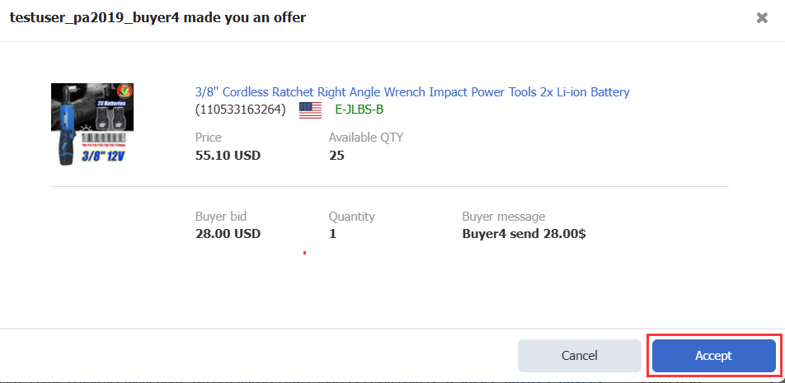Click the Buyer bid label
Viewport: 785px width, 383px height.
(x=221, y=217)
